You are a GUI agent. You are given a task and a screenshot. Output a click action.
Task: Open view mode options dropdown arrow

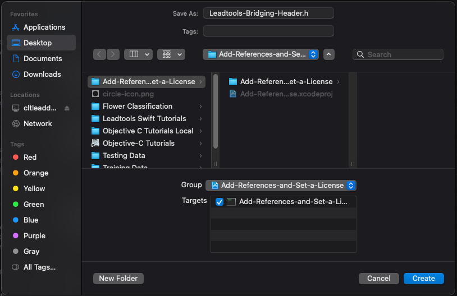point(147,54)
